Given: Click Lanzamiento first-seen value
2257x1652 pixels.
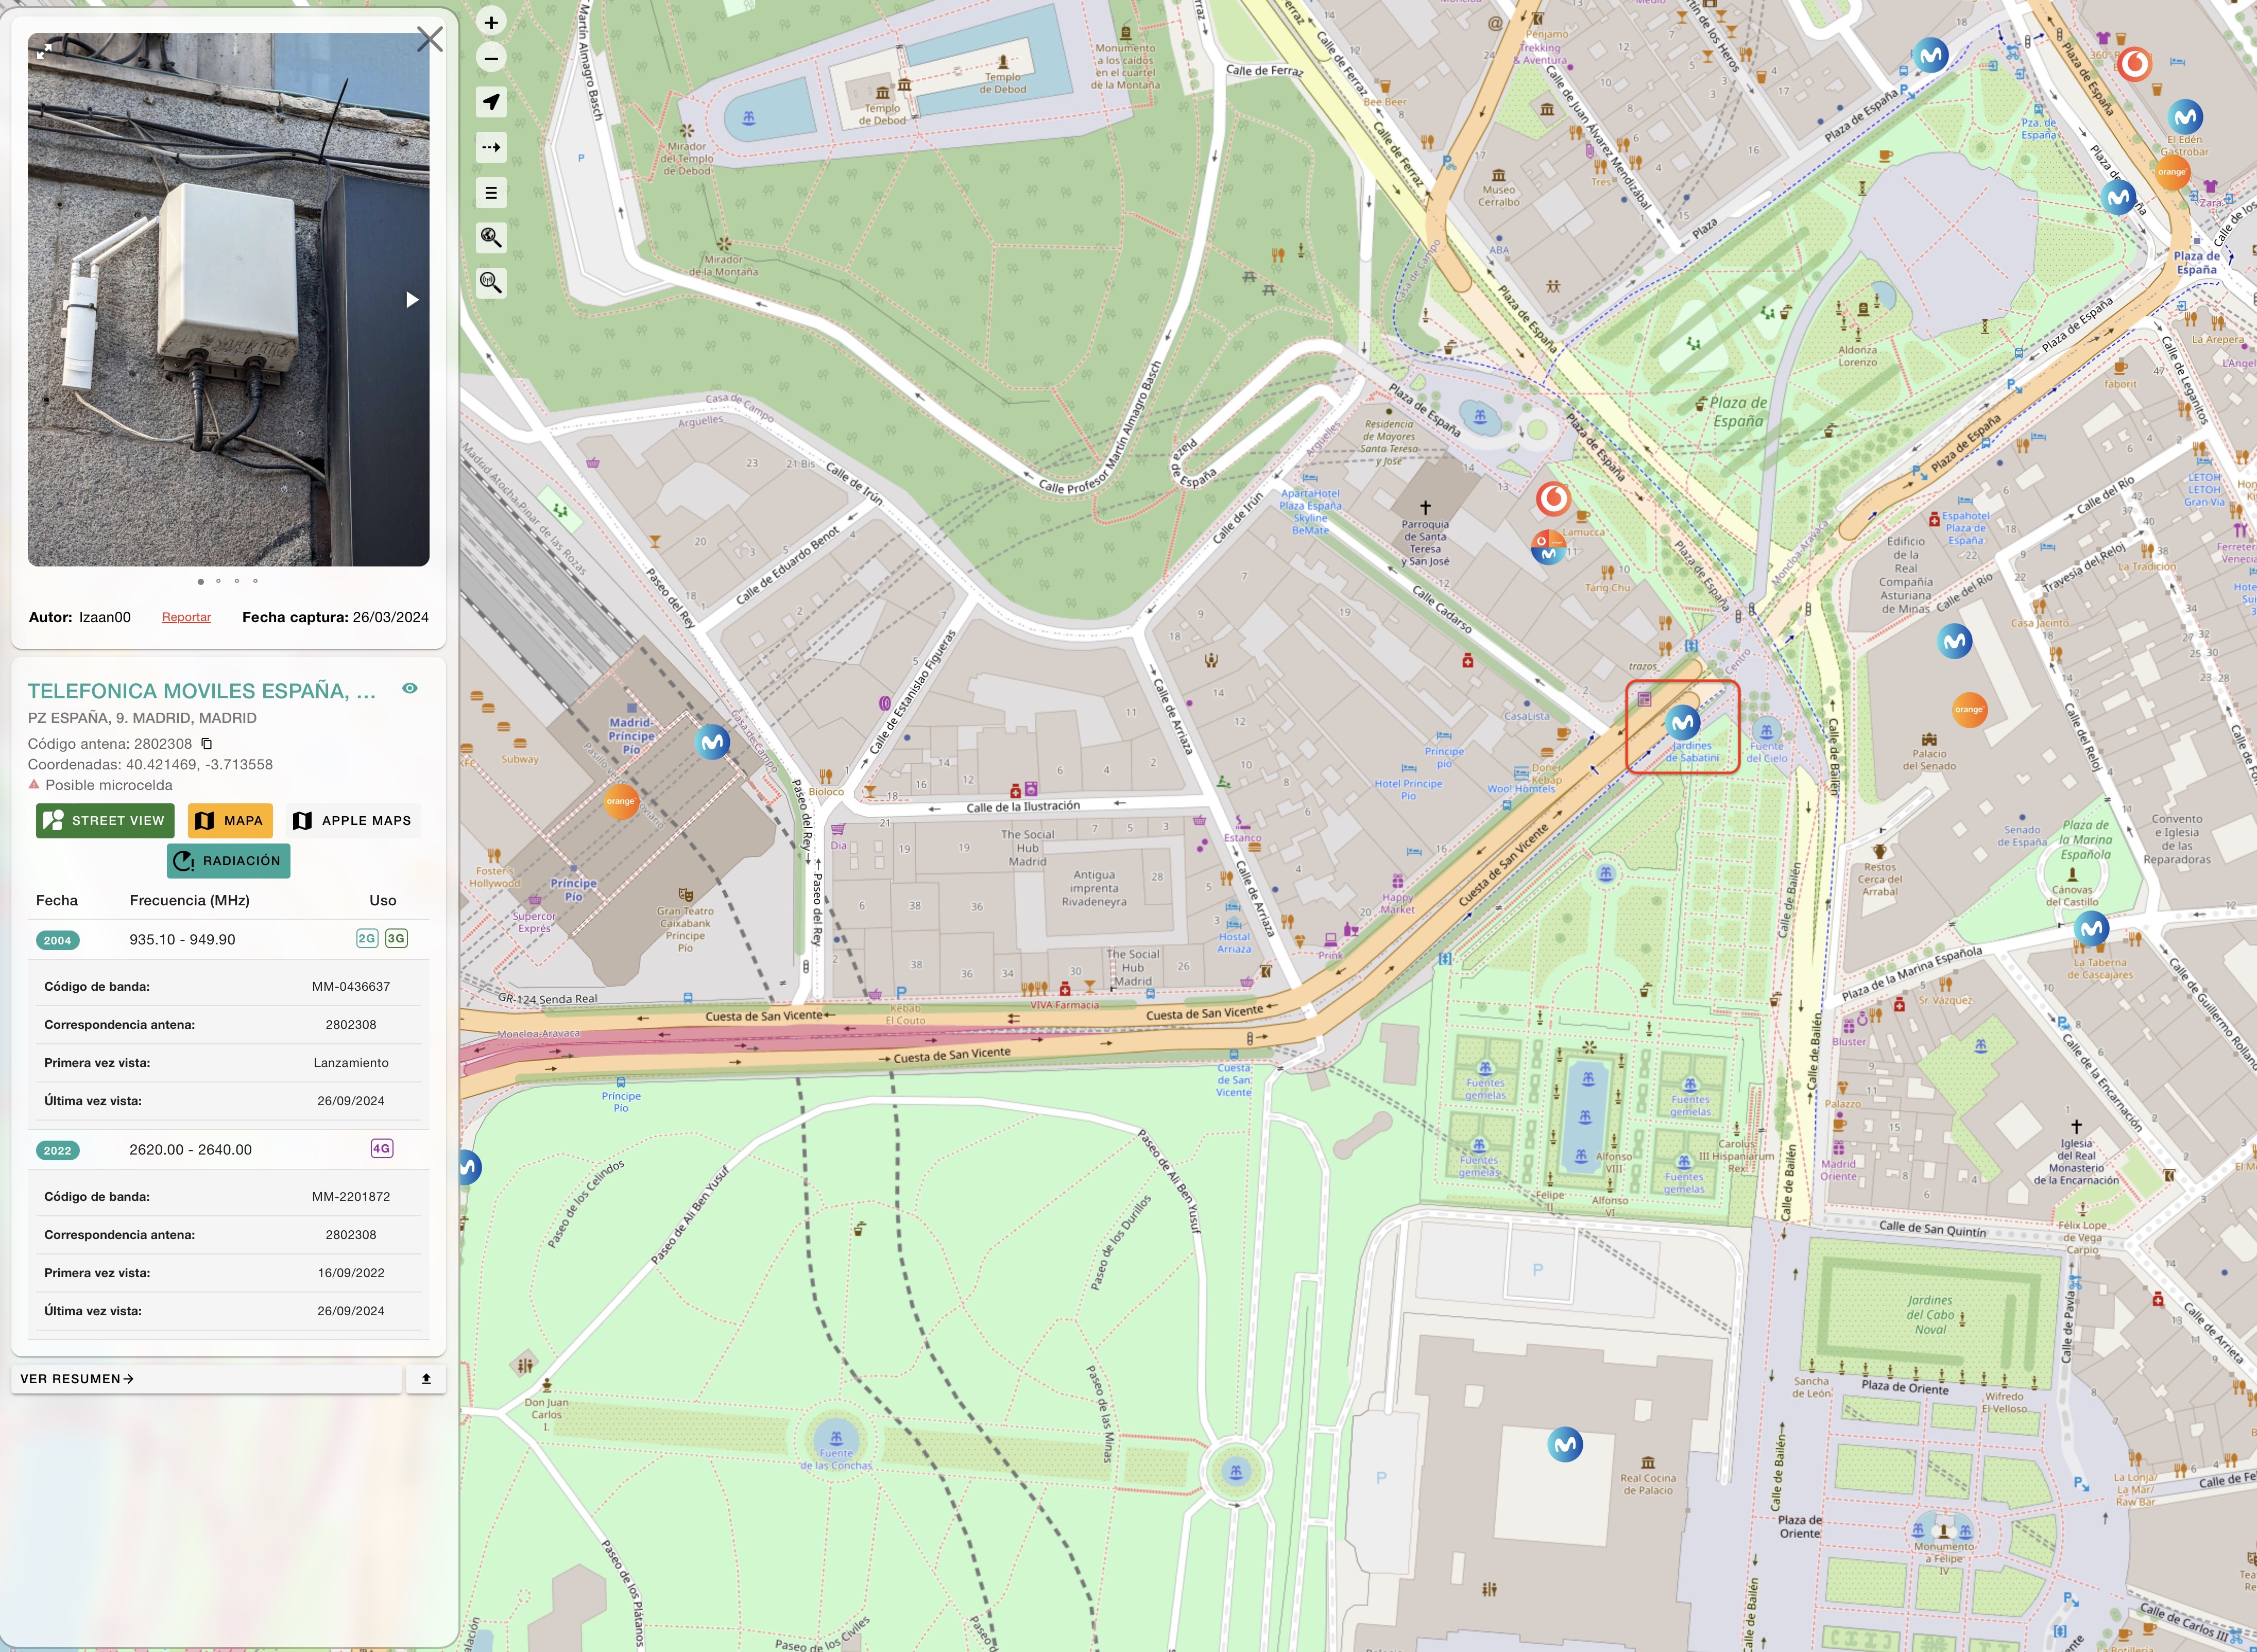Looking at the screenshot, I should coord(351,1063).
